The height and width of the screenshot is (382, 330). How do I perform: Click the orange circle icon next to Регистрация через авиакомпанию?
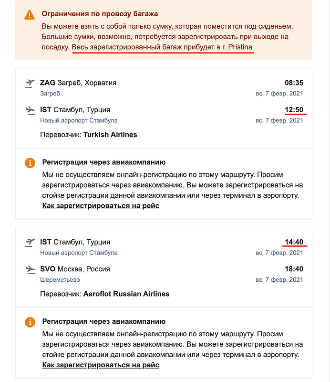(31, 162)
